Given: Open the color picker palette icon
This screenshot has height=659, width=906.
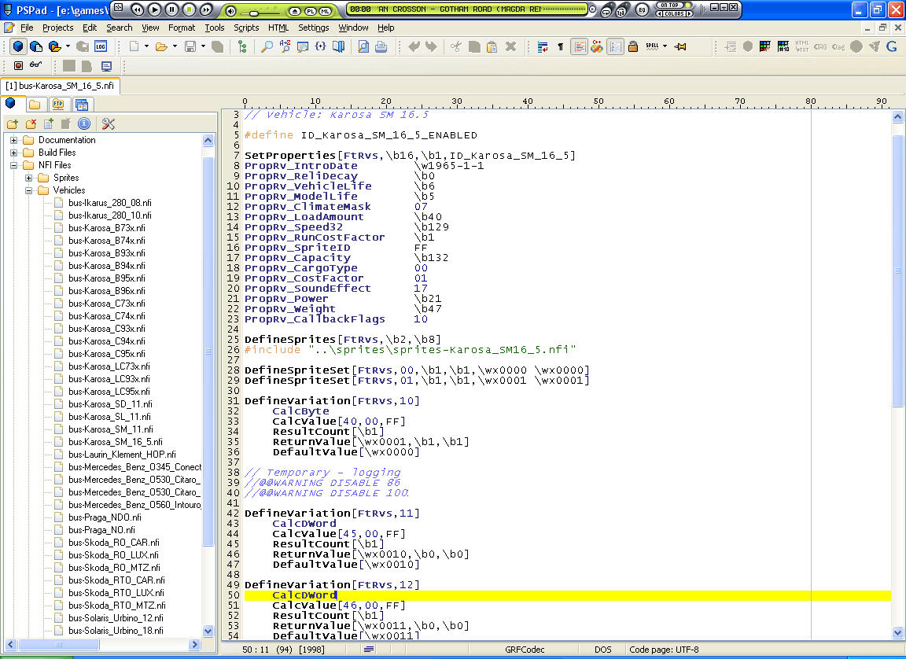Looking at the screenshot, I should pos(765,46).
